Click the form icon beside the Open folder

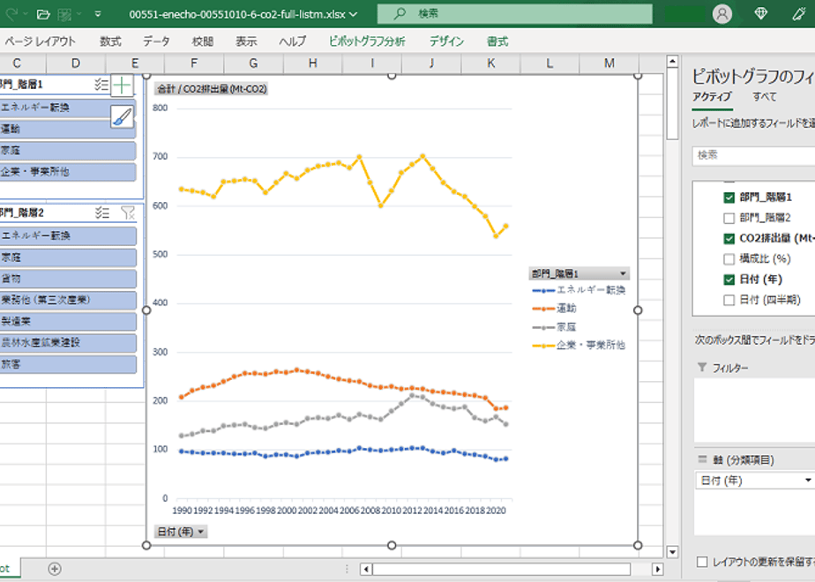(x=64, y=14)
